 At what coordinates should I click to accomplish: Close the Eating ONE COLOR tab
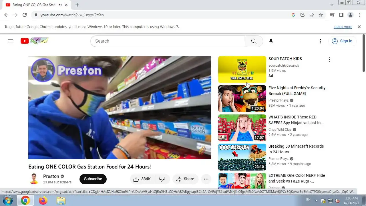(x=67, y=5)
